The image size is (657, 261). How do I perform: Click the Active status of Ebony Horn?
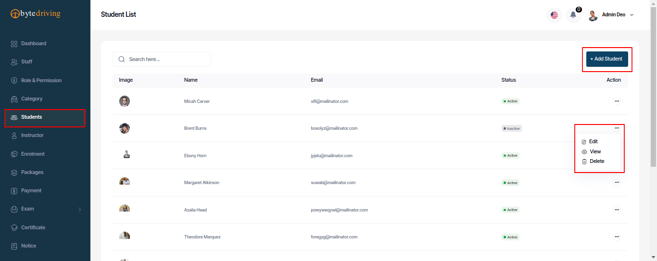click(510, 156)
